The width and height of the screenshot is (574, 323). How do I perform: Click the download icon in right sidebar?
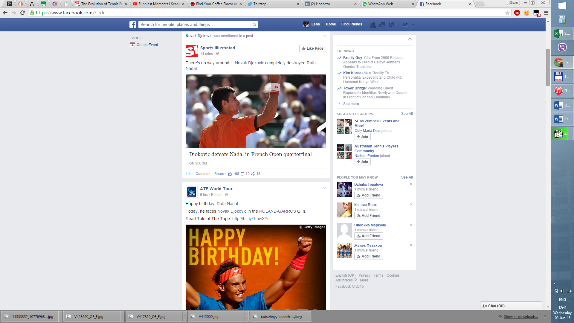[x=410, y=39]
